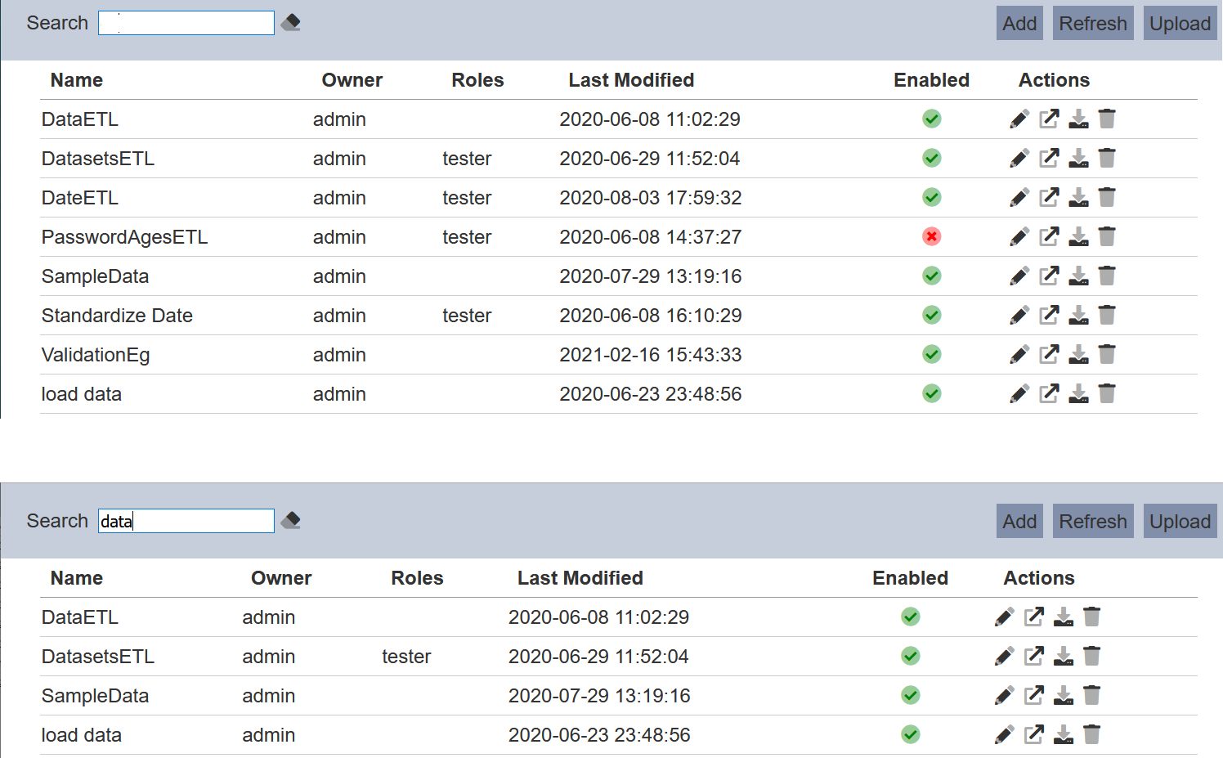Image resolution: width=1223 pixels, height=758 pixels.
Task: Toggle the green enabled check for DateETL
Action: 931,198
